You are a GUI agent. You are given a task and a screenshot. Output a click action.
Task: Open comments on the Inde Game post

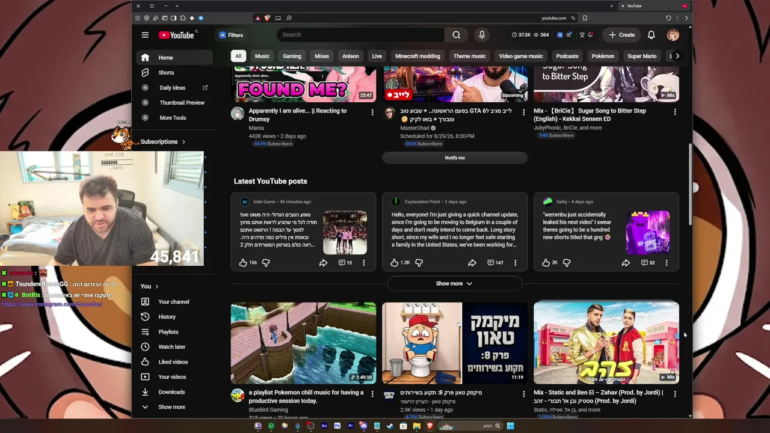(345, 263)
